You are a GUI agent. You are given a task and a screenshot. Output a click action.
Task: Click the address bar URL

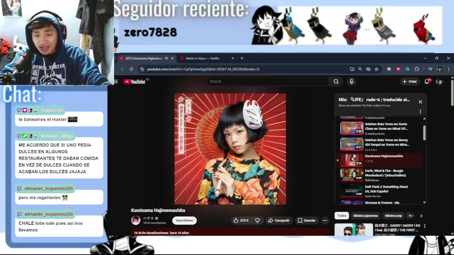(x=203, y=69)
